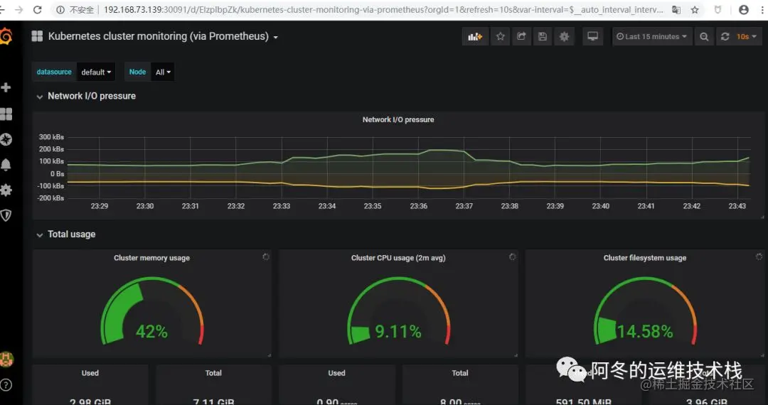Open the Node All dropdown
This screenshot has width=768, height=405.
coord(163,72)
